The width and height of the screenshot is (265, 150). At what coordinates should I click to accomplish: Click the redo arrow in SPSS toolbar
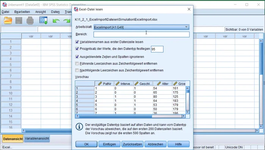point(67,21)
